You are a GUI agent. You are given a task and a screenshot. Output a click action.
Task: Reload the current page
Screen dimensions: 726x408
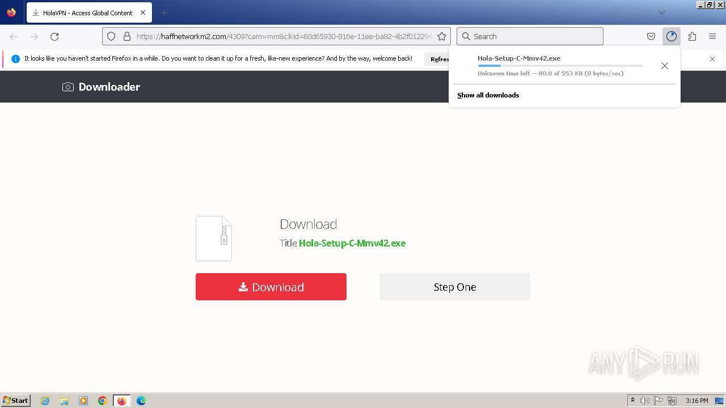pos(54,36)
